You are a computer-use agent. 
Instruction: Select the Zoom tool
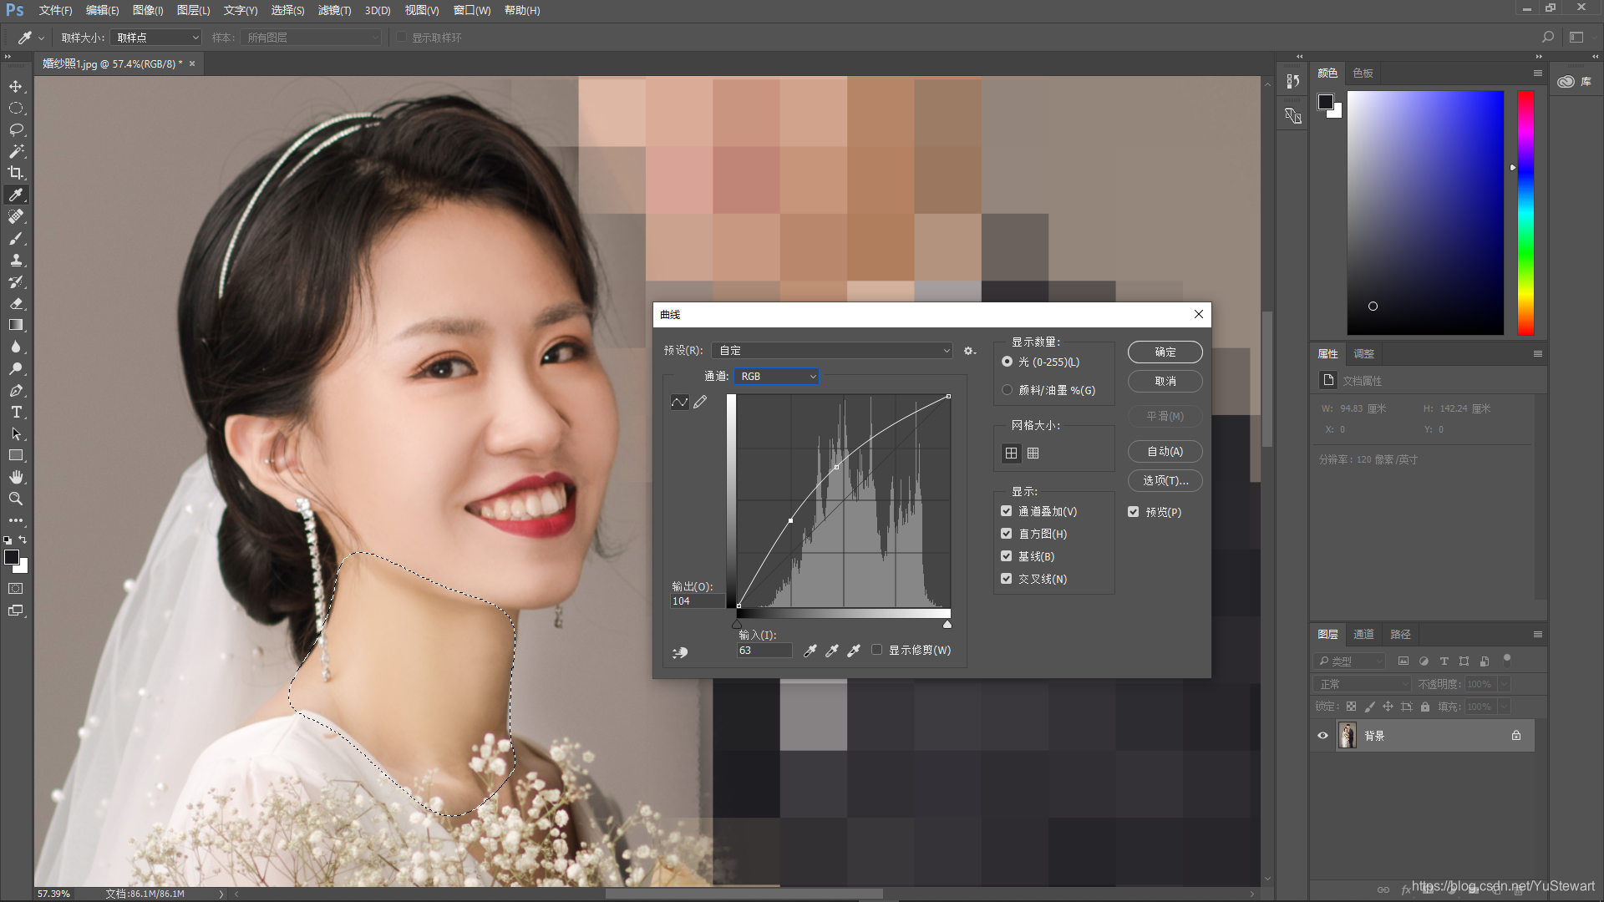pyautogui.click(x=15, y=498)
